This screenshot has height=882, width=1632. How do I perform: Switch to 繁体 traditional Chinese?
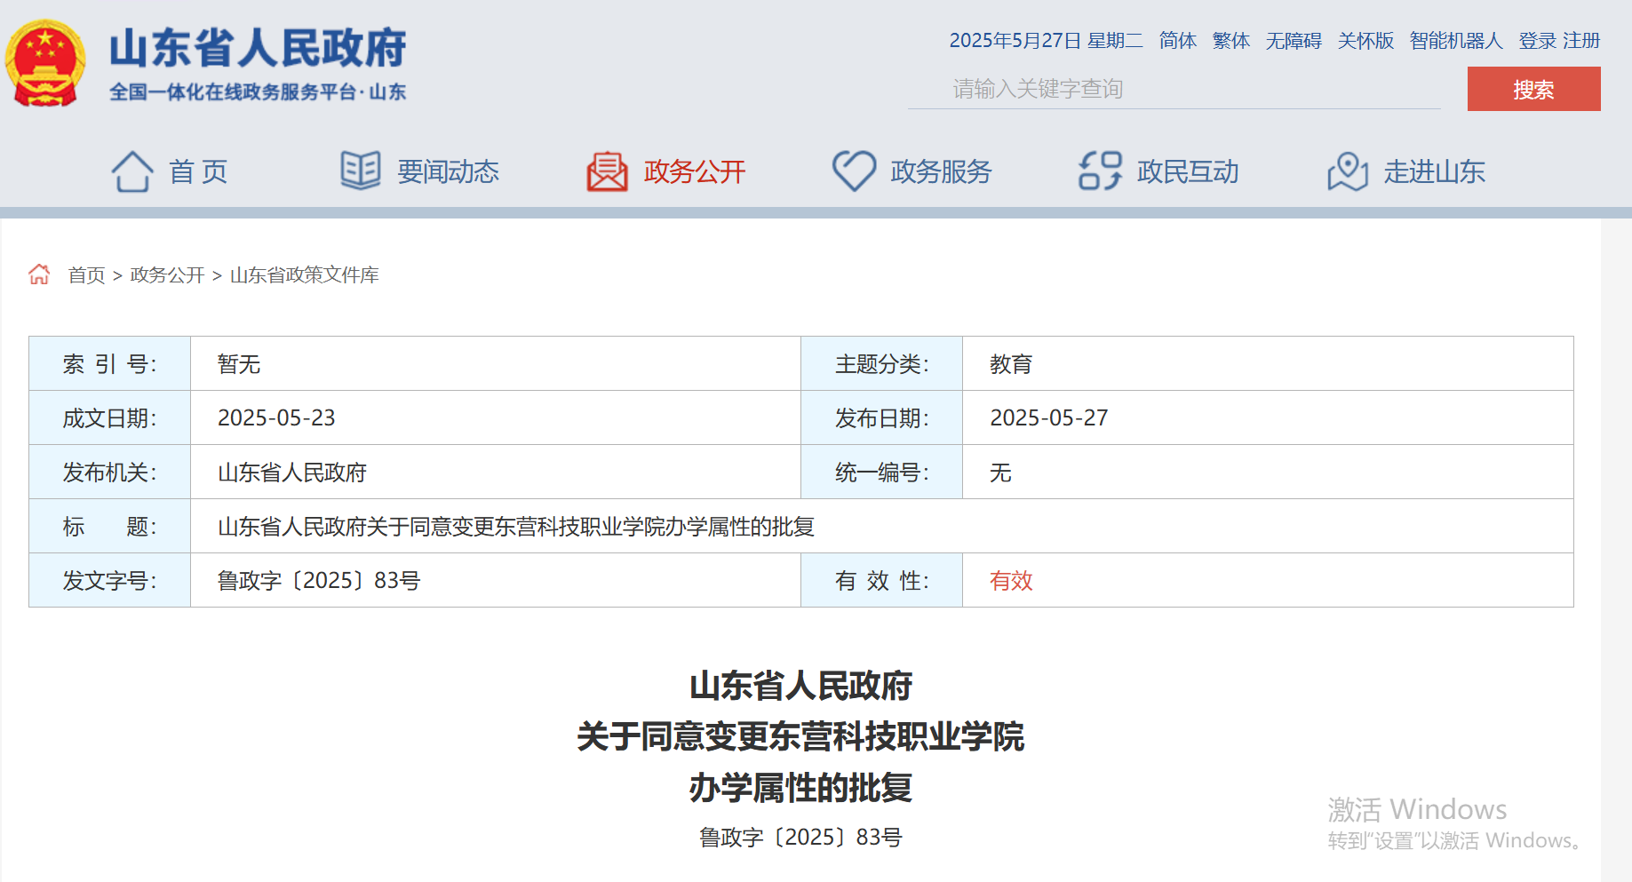(x=1231, y=41)
